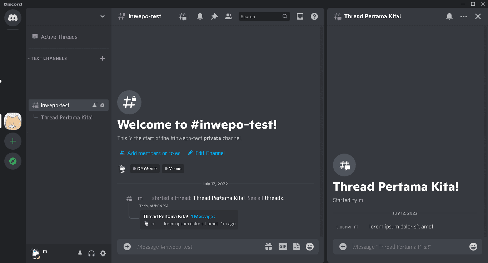
Task: Open the Inbox
Action: pyautogui.click(x=300, y=16)
